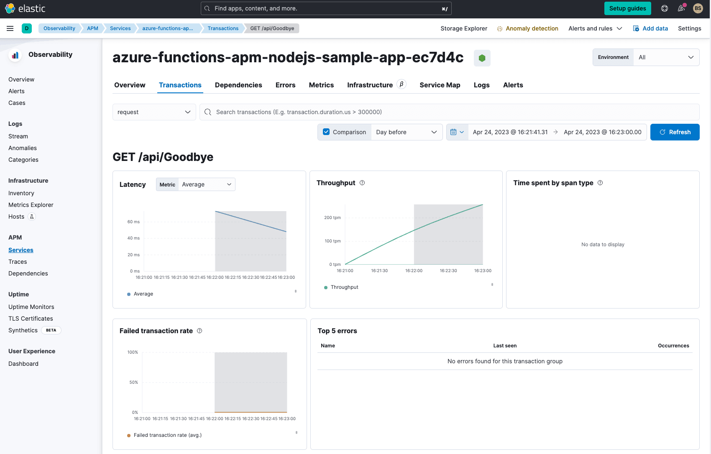Click the Elastic logo in header

pos(25,8)
